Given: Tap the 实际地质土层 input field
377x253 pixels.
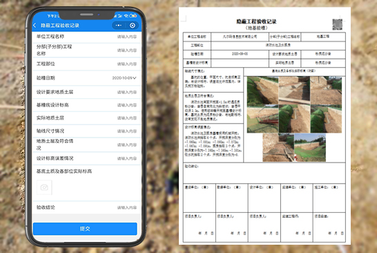Looking at the screenshot, I should point(86,118).
